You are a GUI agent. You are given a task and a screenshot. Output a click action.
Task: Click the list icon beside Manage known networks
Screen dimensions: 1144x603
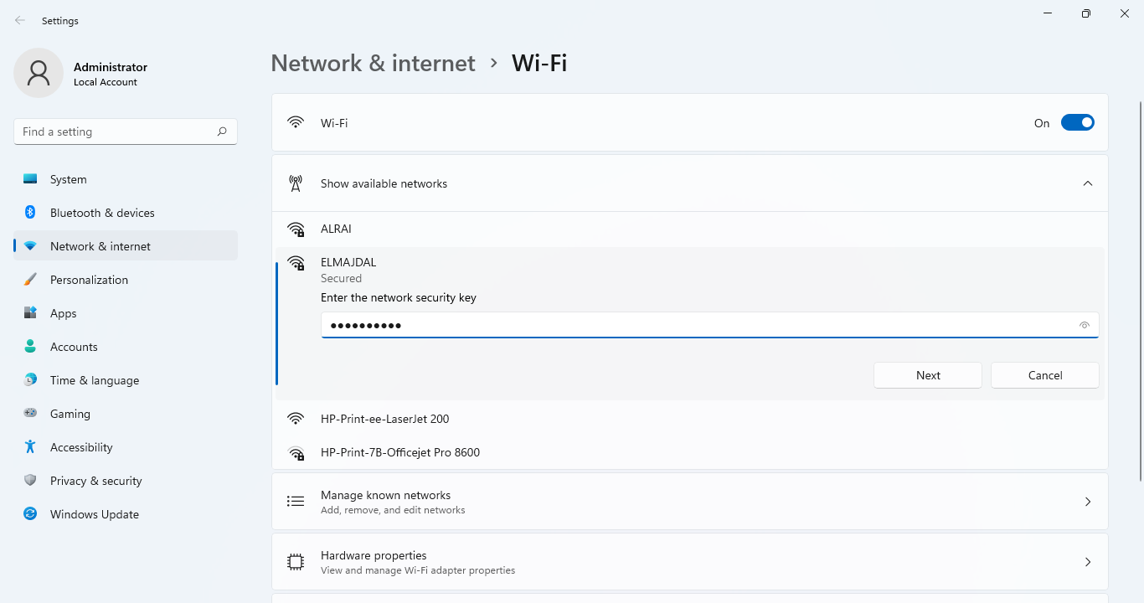pos(296,501)
